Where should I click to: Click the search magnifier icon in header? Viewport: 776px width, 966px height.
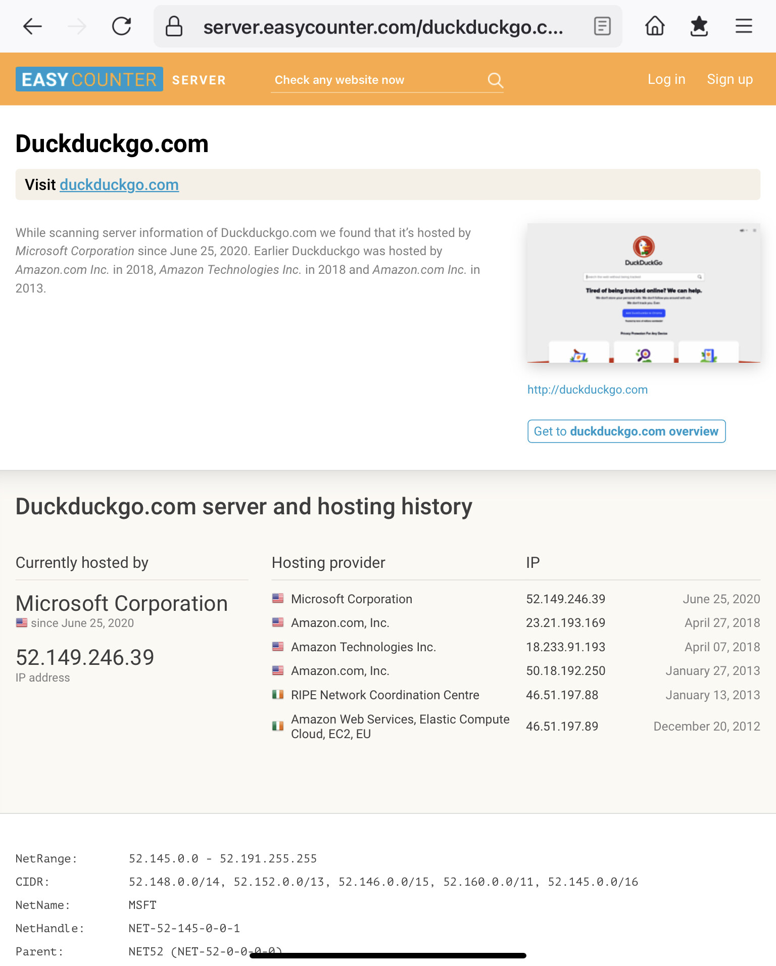pos(495,80)
